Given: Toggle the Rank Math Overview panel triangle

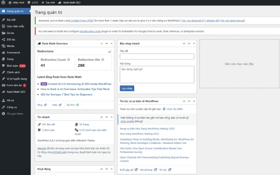Looking at the screenshot, I should (112, 43).
